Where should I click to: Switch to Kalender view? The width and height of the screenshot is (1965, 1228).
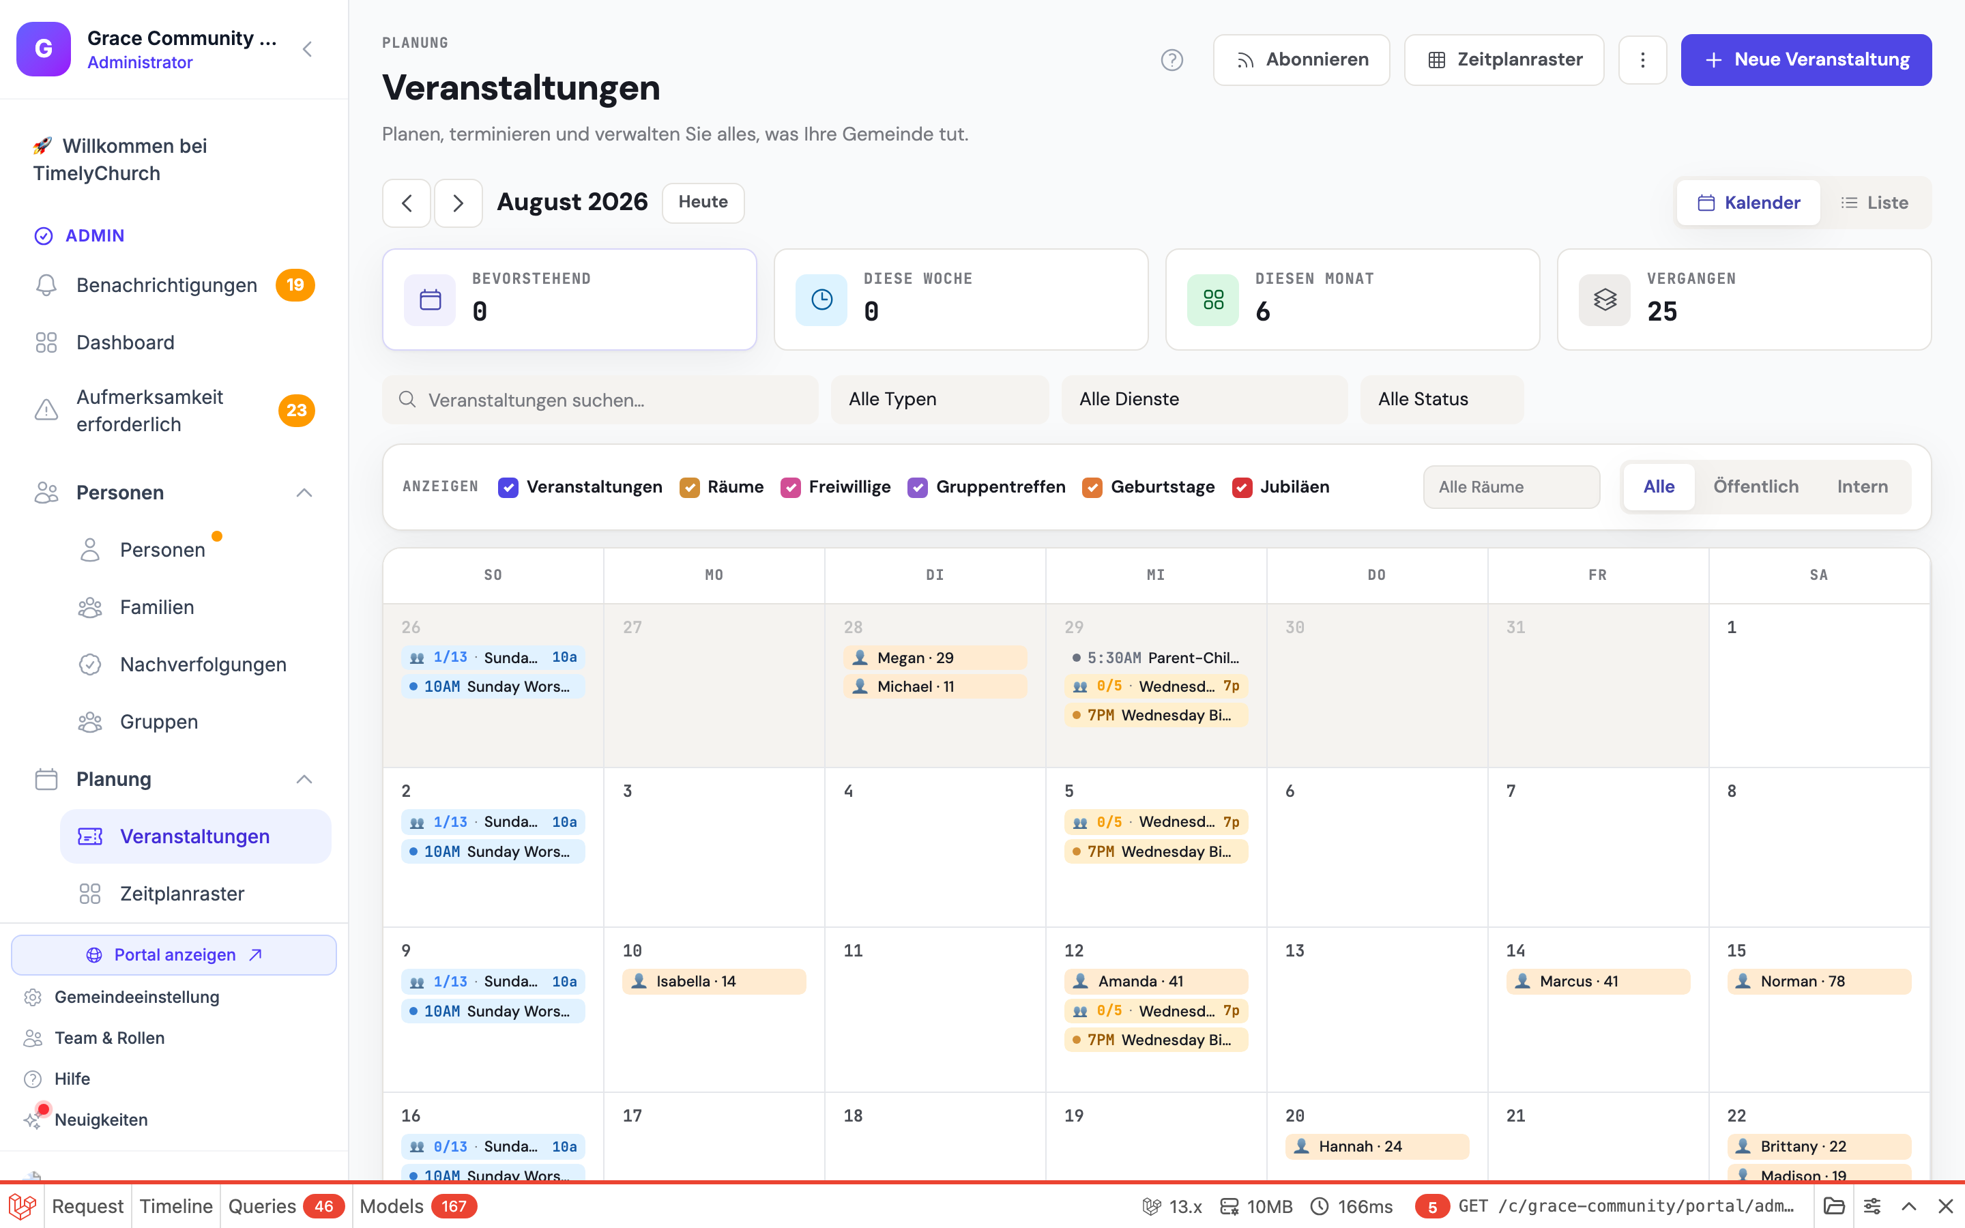tap(1748, 203)
